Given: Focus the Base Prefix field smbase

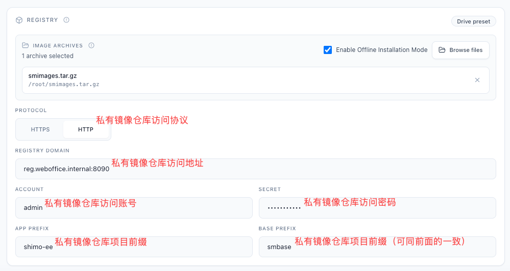Looking at the screenshot, I should (377, 247).
